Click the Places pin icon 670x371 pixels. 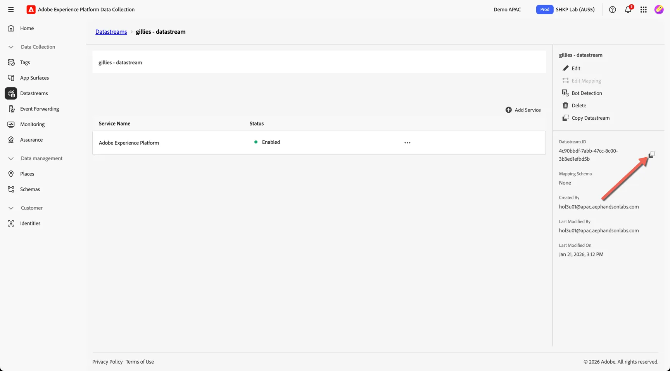(x=11, y=174)
